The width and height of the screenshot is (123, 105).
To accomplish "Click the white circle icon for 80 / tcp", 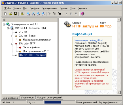I will click(x=16, y=55).
